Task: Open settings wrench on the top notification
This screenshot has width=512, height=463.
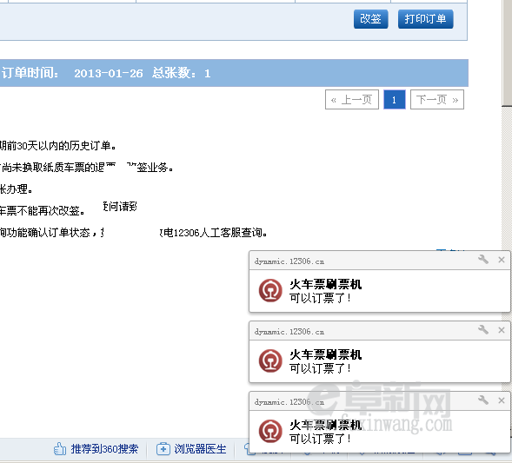Action: point(483,260)
